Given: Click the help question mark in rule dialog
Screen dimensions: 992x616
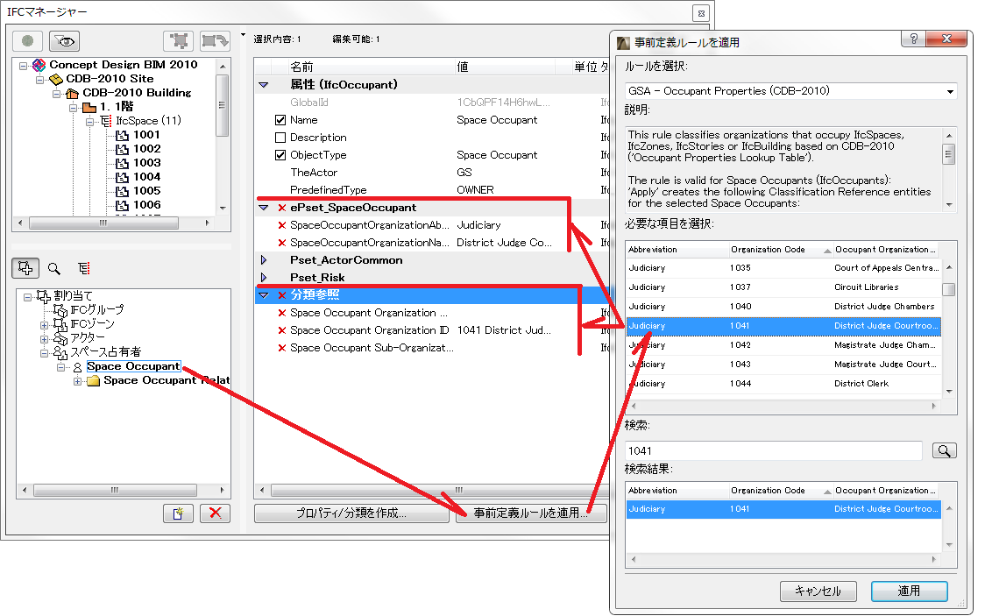Looking at the screenshot, I should (913, 39).
